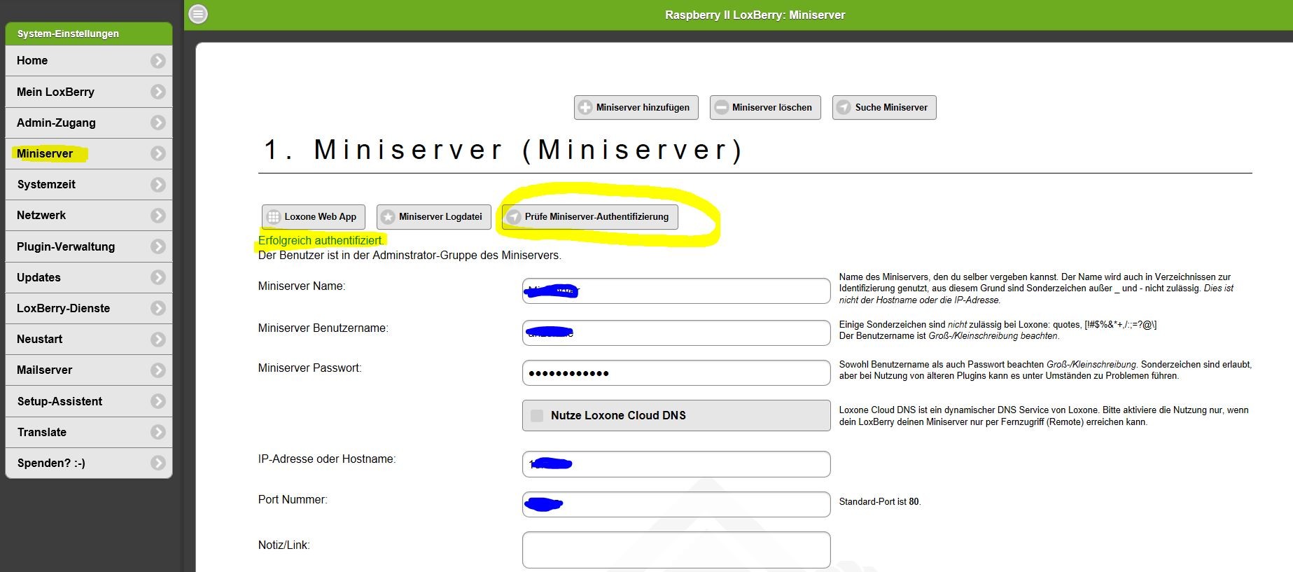
Task: Open Systemzeit settings
Action: tap(89, 185)
